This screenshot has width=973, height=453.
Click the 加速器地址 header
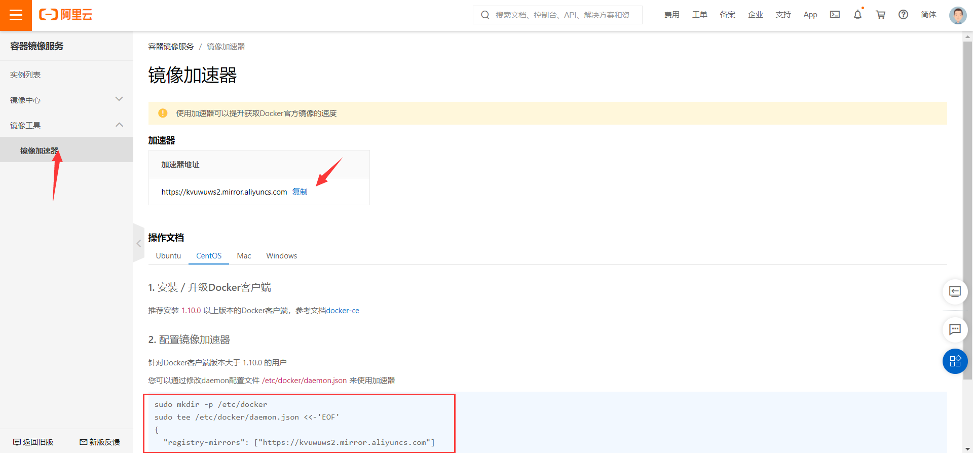click(180, 164)
